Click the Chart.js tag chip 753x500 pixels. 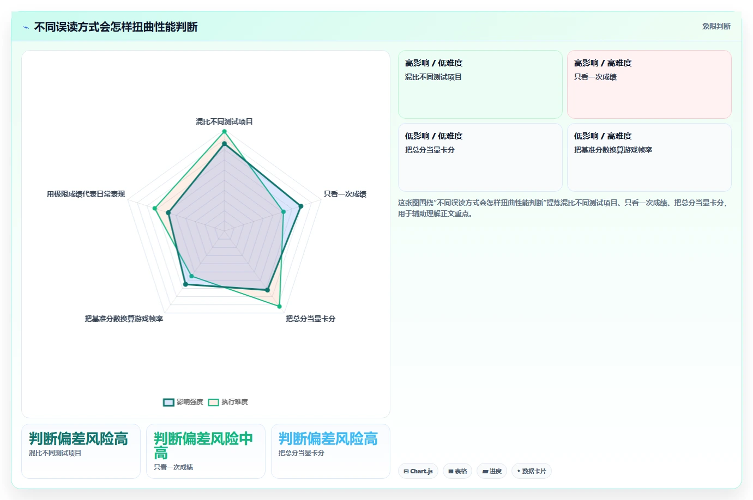(x=418, y=471)
